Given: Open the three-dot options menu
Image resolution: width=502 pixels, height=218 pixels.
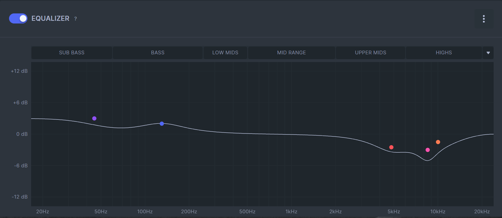Looking at the screenshot, I should (484, 19).
